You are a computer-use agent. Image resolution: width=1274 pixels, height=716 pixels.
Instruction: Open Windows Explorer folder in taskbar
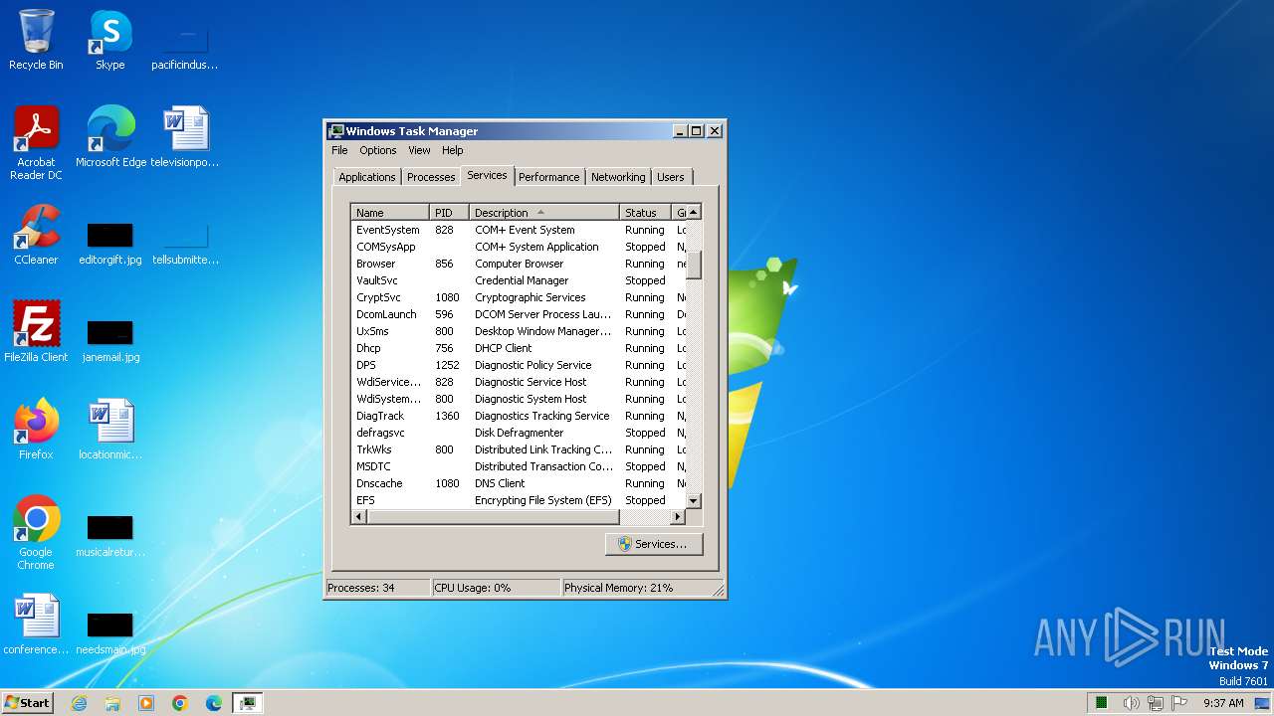click(x=112, y=703)
